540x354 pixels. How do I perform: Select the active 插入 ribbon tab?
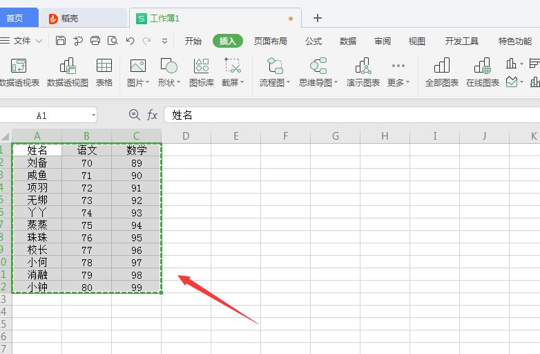(x=228, y=41)
